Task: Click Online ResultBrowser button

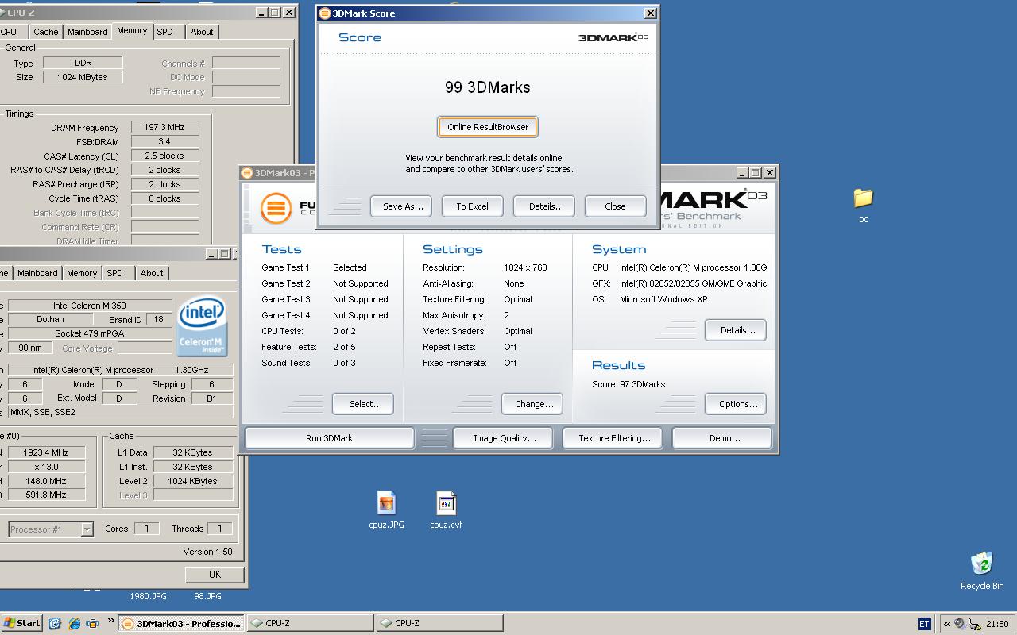Action: point(488,127)
